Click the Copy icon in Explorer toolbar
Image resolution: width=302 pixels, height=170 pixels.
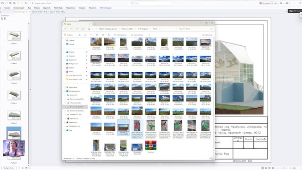point(85,35)
